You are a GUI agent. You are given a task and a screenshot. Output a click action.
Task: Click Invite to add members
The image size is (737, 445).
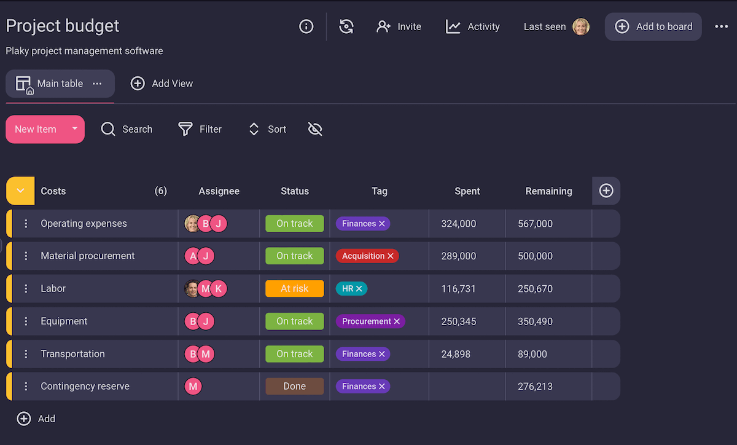point(399,26)
